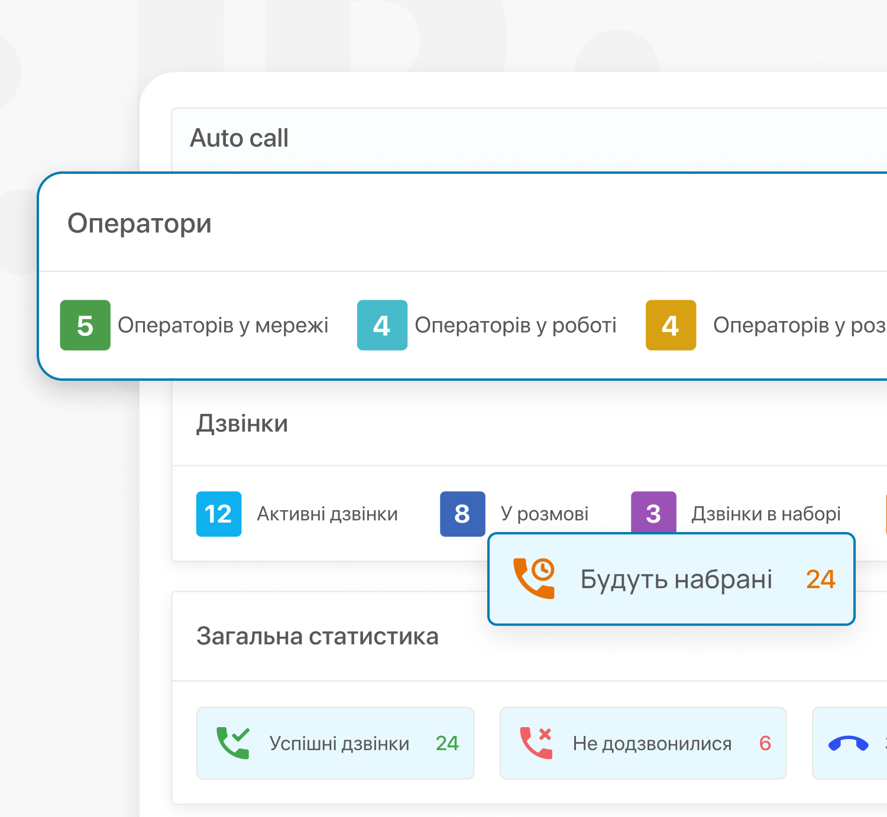Click the purple badge showing 3
This screenshot has width=887, height=817.
pyautogui.click(x=653, y=512)
